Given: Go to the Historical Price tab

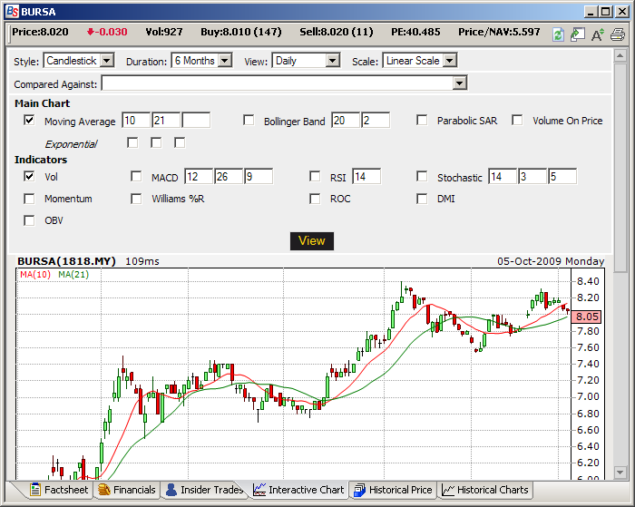Looking at the screenshot, I should point(393,490).
